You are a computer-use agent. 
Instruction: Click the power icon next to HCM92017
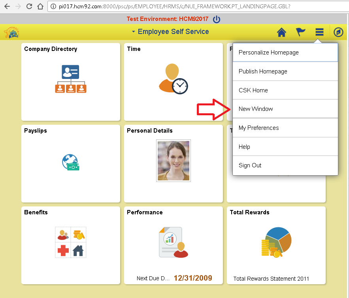point(217,19)
